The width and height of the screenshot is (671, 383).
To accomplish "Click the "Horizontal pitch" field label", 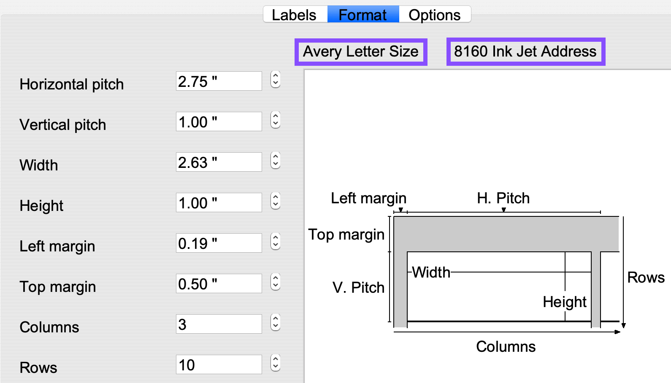I will (x=72, y=84).
